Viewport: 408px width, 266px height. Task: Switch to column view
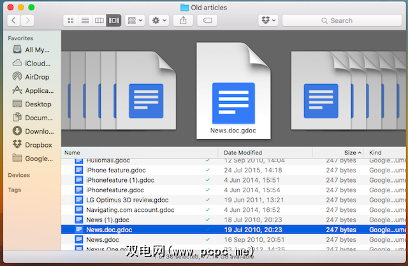pyautogui.click(x=99, y=20)
